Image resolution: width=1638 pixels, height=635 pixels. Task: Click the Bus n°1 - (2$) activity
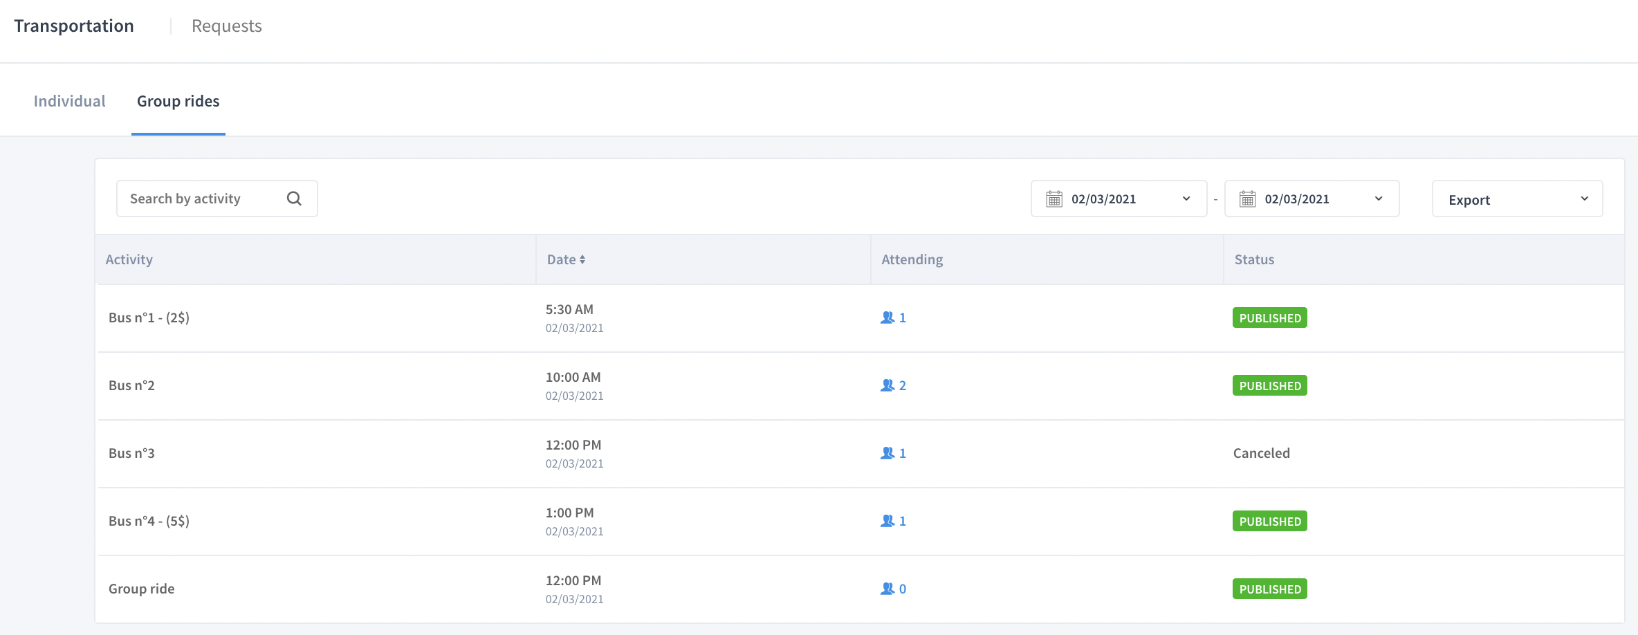click(149, 317)
